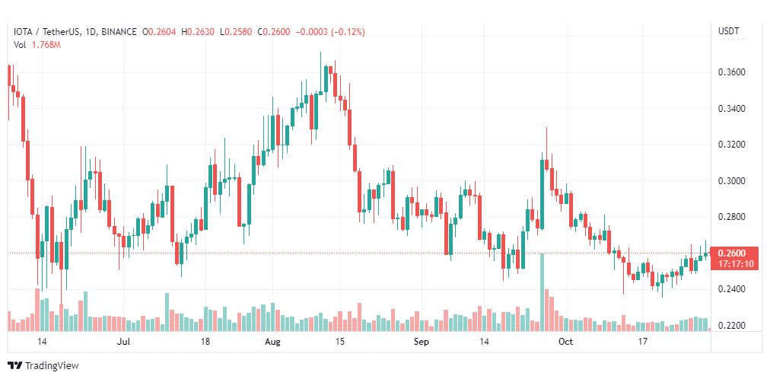Click the Sep label on time axis
Screen dimensions: 770x379
point(422,342)
